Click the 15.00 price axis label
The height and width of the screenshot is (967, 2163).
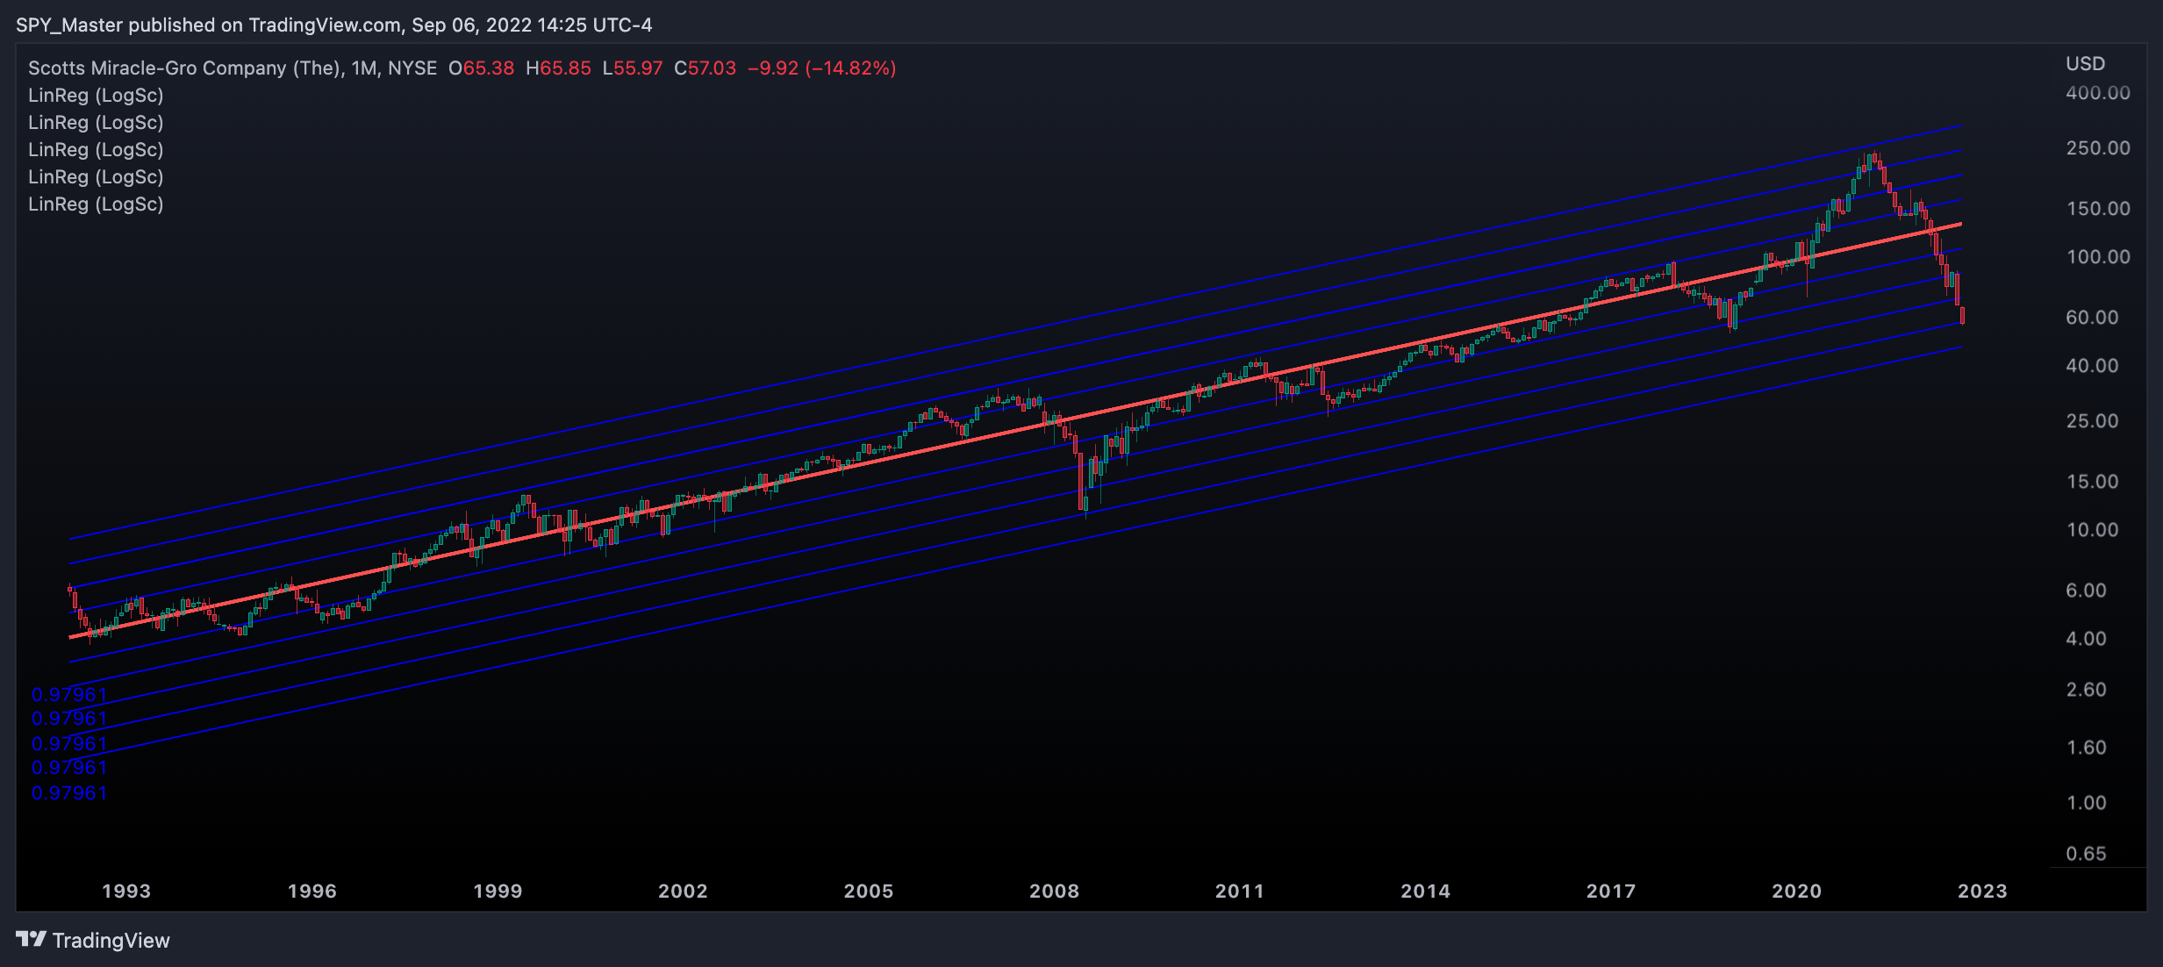[x=2092, y=482]
